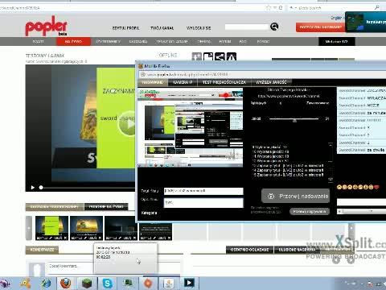Play the video with the player's play button

pos(33,187)
